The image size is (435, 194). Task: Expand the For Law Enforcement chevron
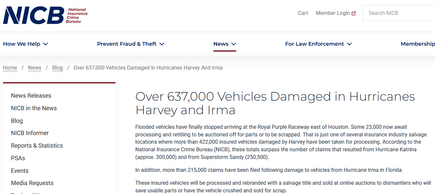point(349,44)
